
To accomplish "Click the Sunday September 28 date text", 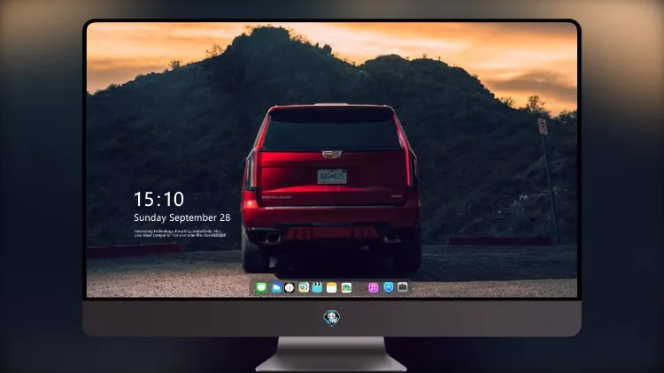I will tap(182, 217).
